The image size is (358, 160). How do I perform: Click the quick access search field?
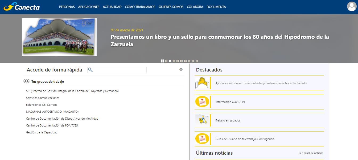(120, 70)
